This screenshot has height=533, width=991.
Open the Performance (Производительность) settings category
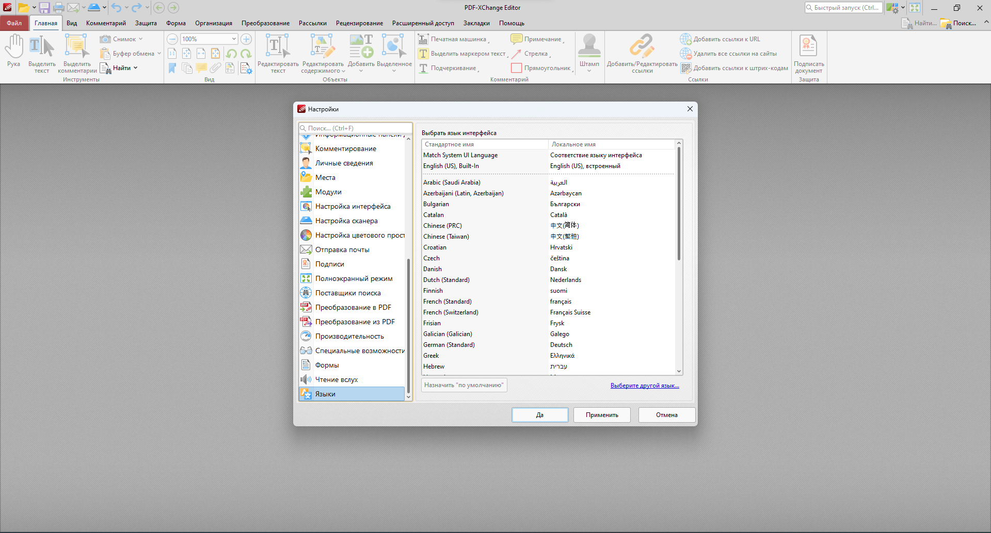click(x=352, y=336)
